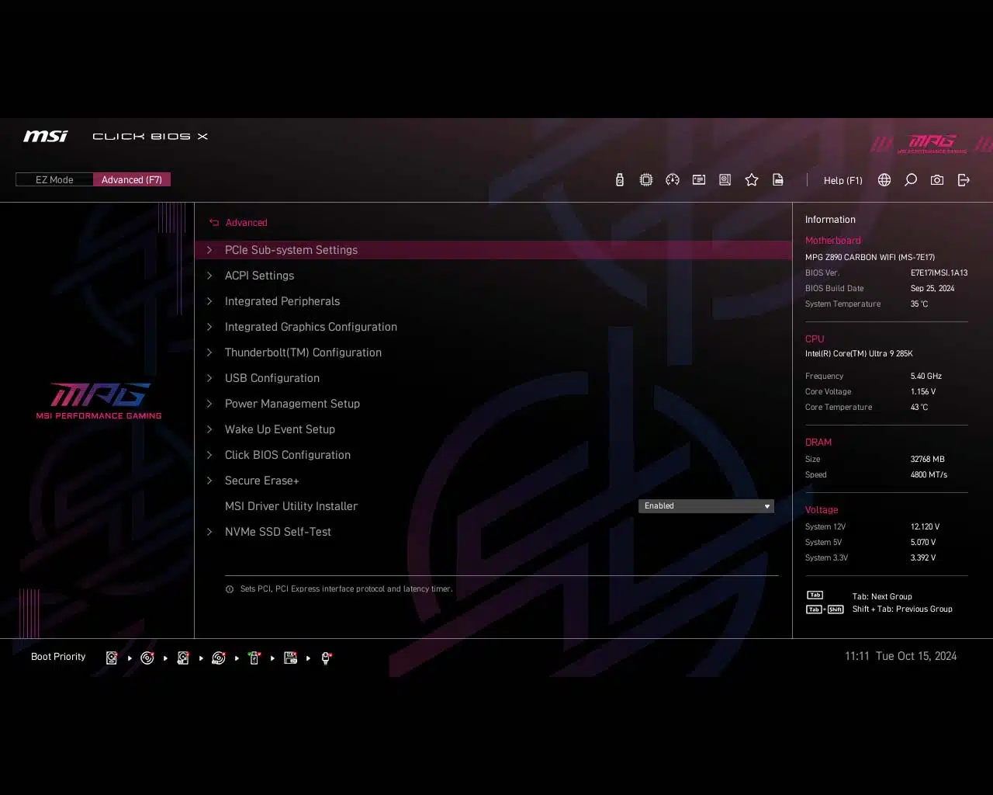Image resolution: width=993 pixels, height=795 pixels.
Task: Open the CPU chip icon in toolbar
Action: (645, 180)
